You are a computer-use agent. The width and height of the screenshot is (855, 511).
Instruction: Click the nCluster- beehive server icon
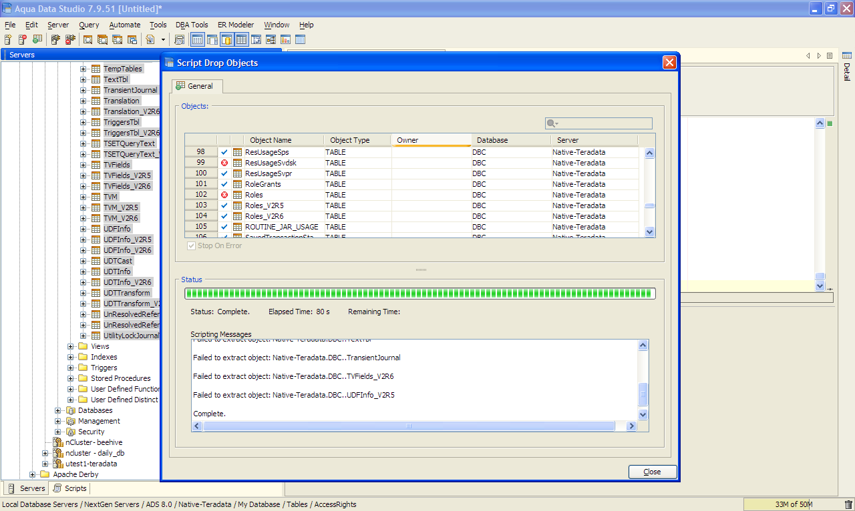tap(57, 442)
